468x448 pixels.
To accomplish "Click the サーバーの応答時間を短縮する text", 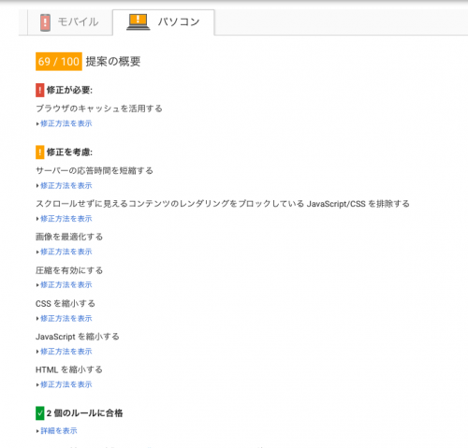I will [x=95, y=171].
